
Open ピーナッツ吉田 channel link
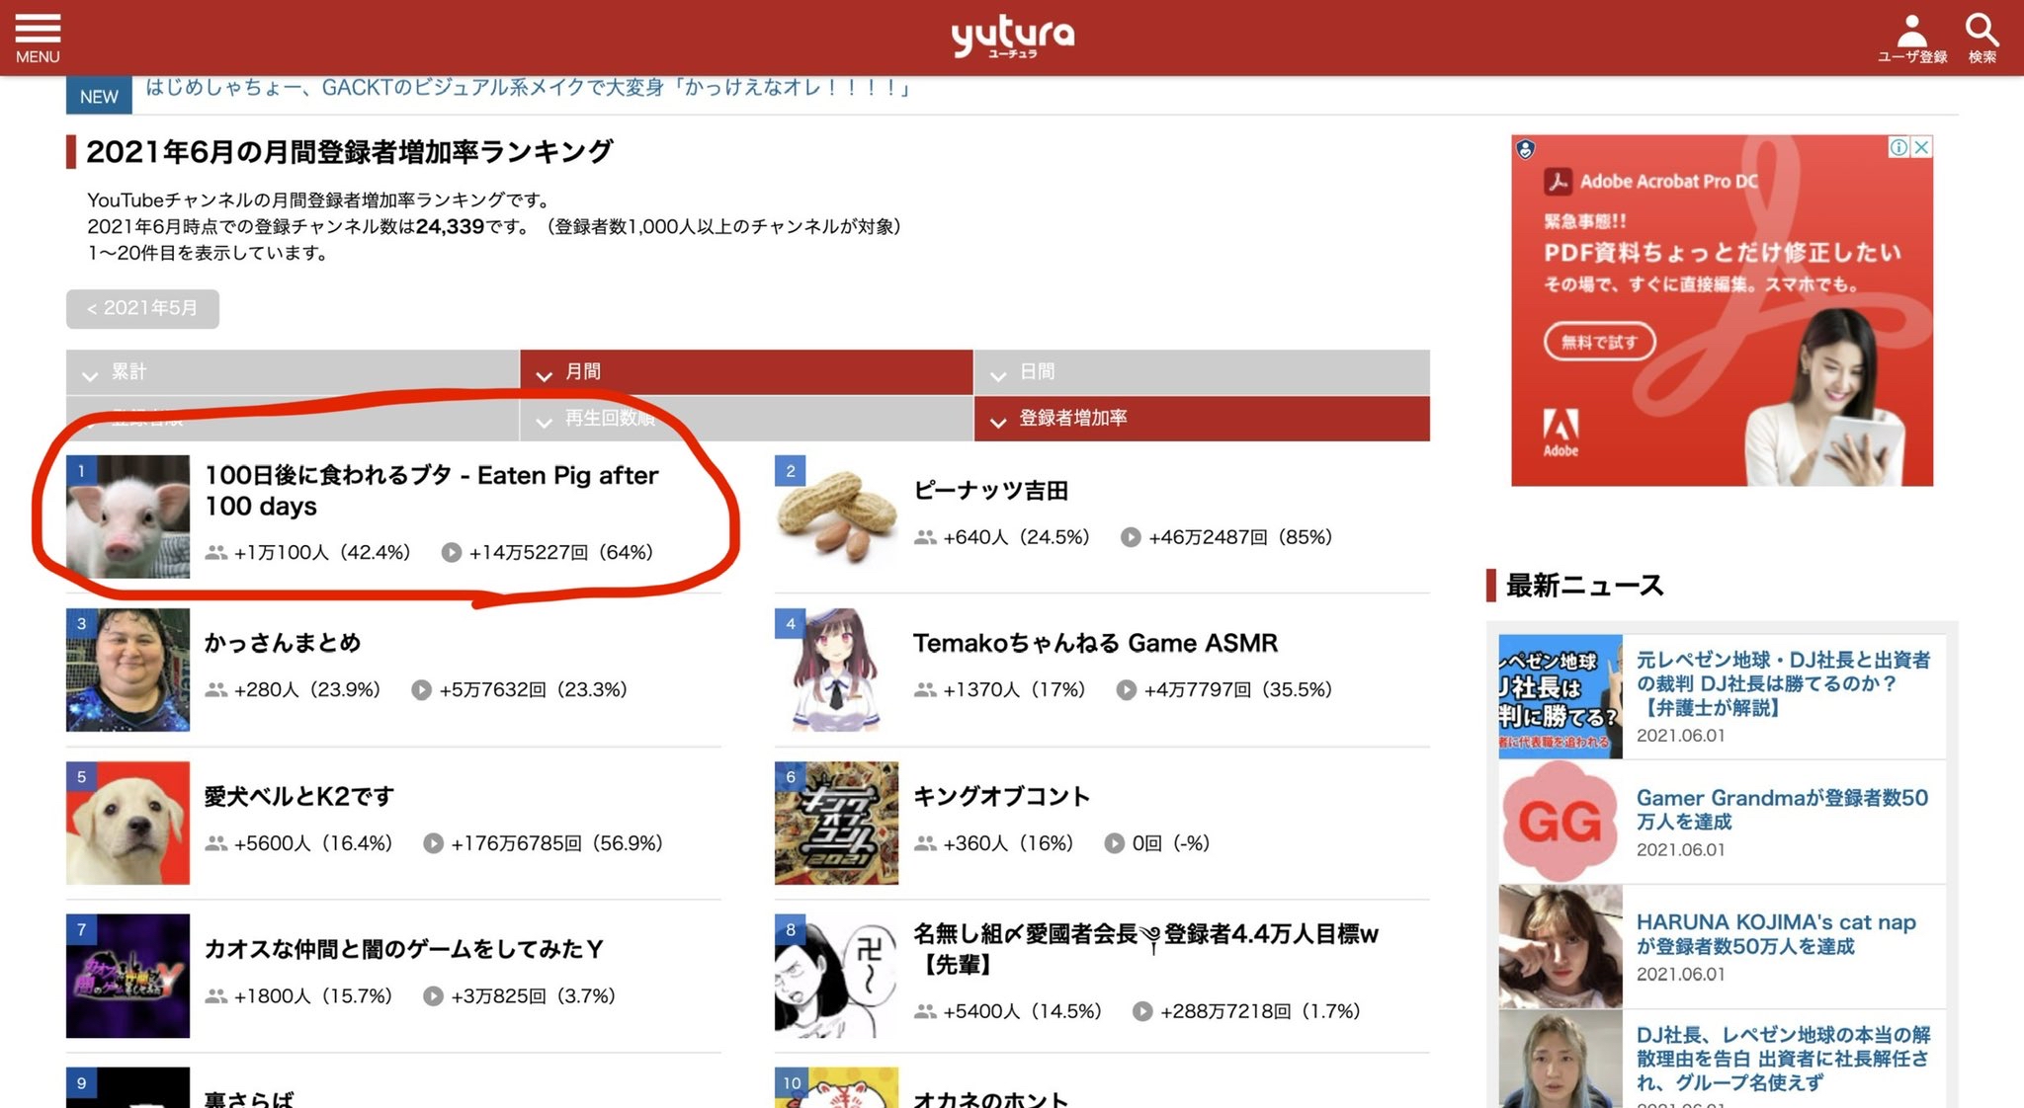(990, 491)
